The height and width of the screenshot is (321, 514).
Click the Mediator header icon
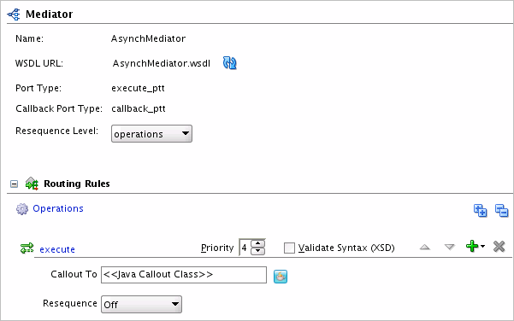[14, 15]
